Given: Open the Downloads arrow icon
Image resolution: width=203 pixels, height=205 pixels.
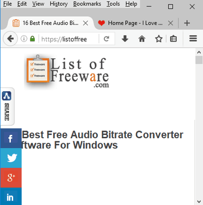Looking at the screenshot, I should pos(125,39).
